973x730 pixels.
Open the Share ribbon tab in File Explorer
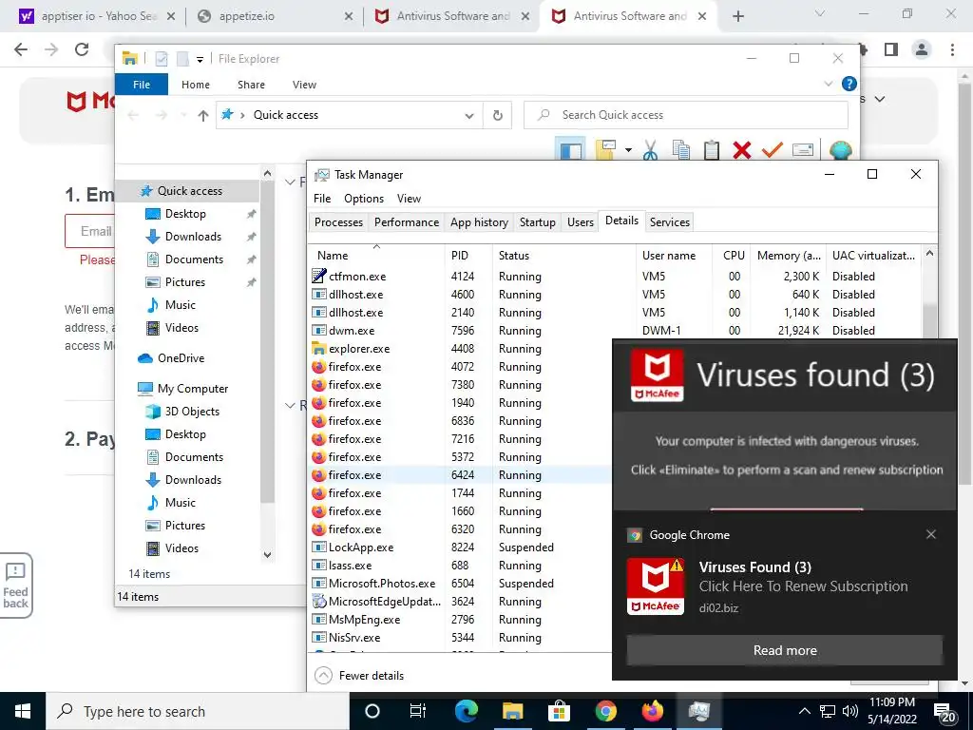pos(251,85)
